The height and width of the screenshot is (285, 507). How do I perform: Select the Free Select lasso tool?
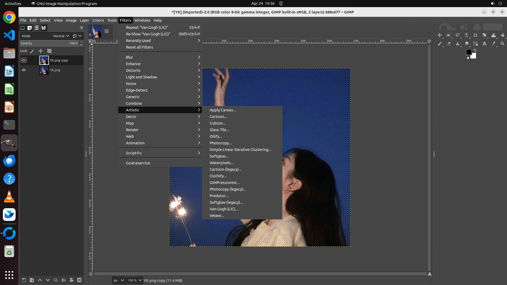click(x=458, y=35)
